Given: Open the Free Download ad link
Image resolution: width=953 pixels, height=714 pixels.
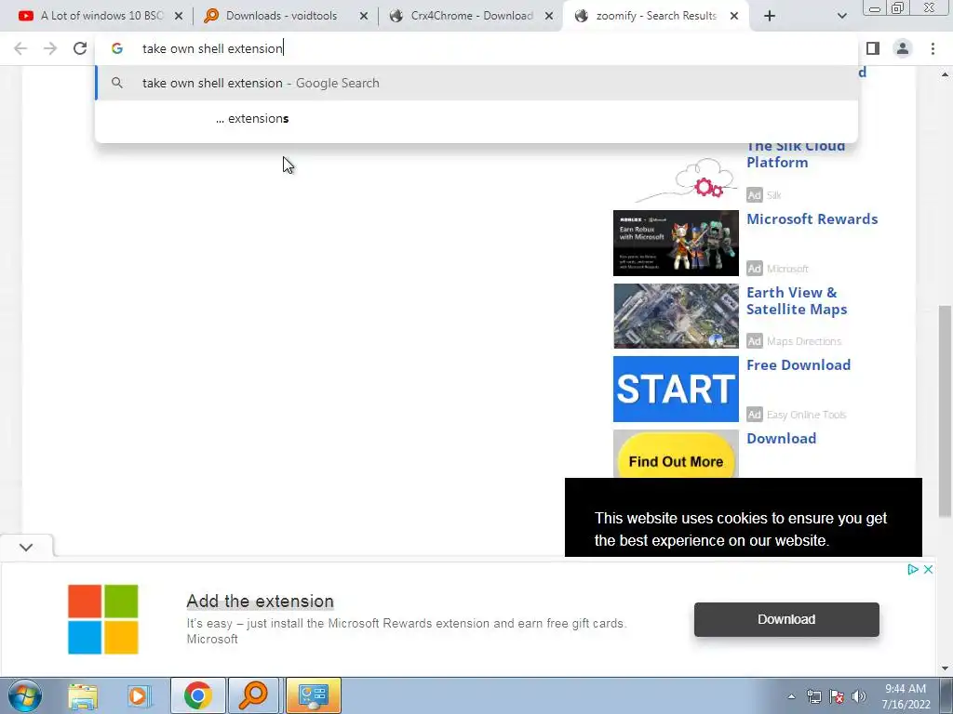Looking at the screenshot, I should [798, 364].
